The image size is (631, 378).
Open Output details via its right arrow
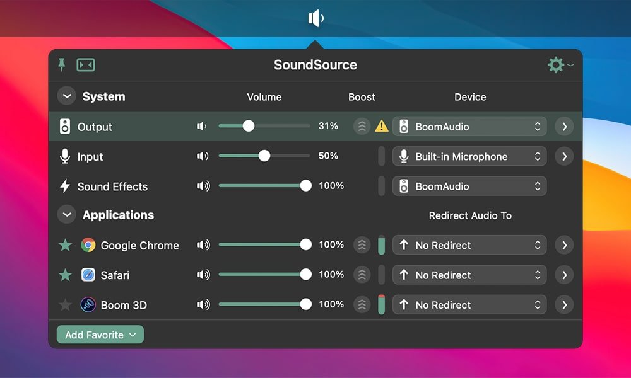pos(563,126)
